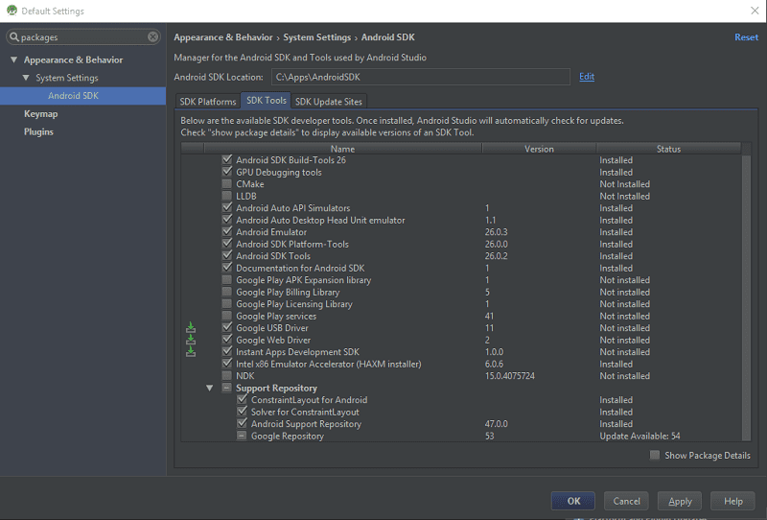Clear the packages search field

pos(153,36)
